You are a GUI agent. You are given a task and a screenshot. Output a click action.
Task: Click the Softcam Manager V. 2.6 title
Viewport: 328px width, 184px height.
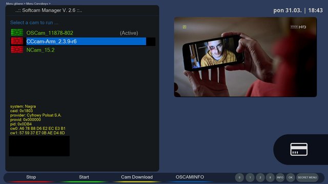click(x=49, y=10)
